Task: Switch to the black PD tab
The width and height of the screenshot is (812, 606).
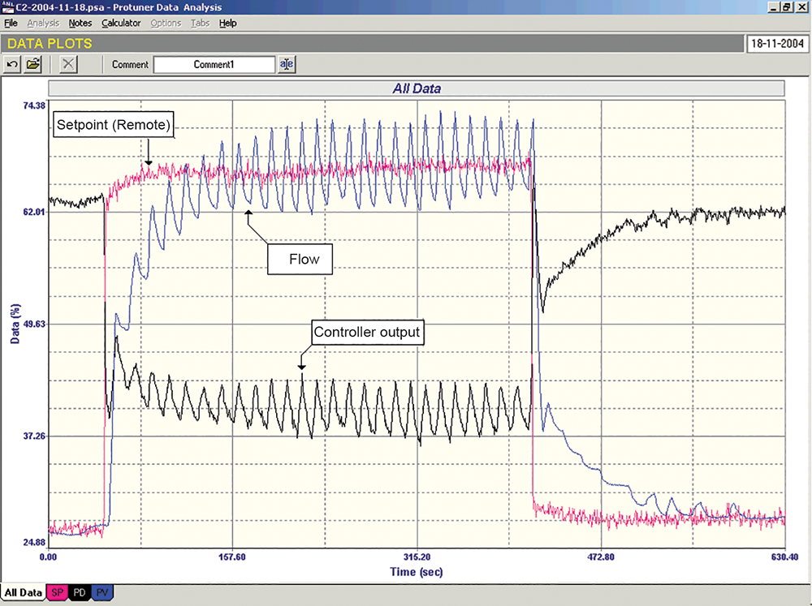Action: [80, 593]
